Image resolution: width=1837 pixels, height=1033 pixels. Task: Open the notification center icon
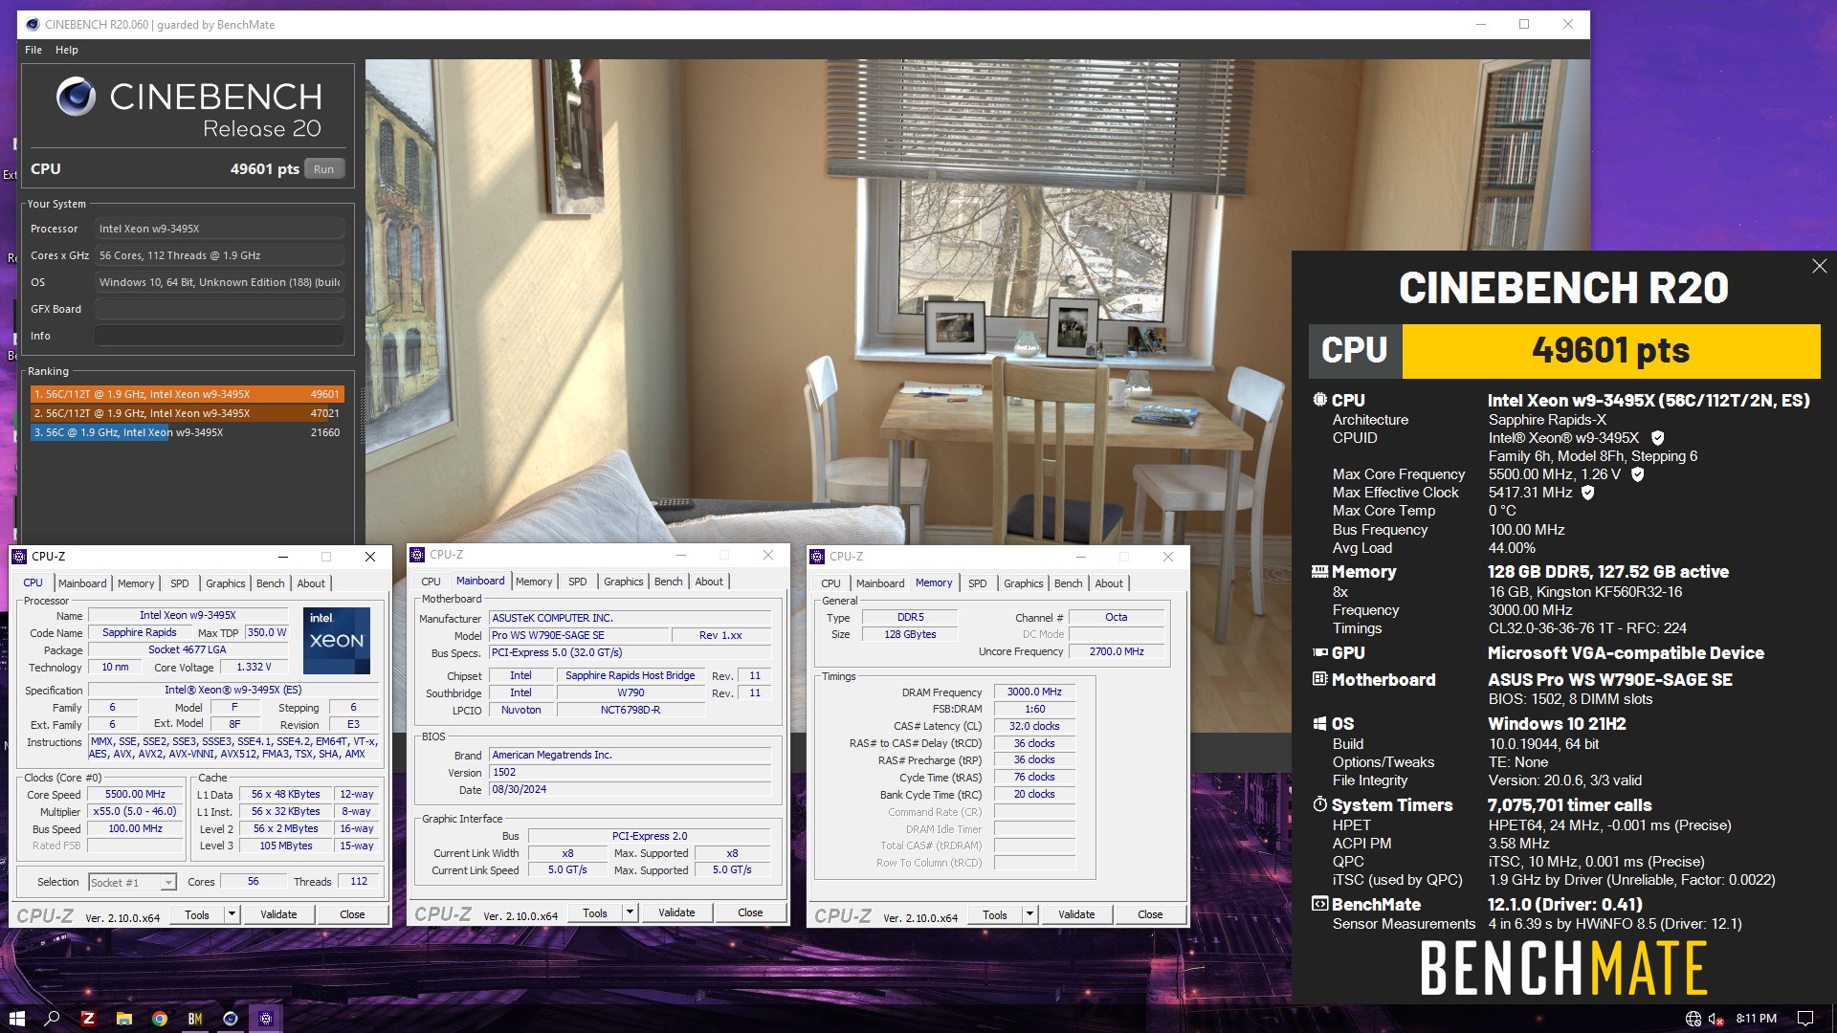[x=1805, y=1019]
